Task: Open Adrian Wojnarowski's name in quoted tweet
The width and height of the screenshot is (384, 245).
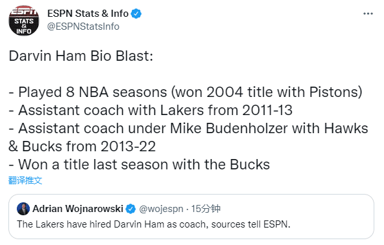Action: pyautogui.click(x=78, y=209)
